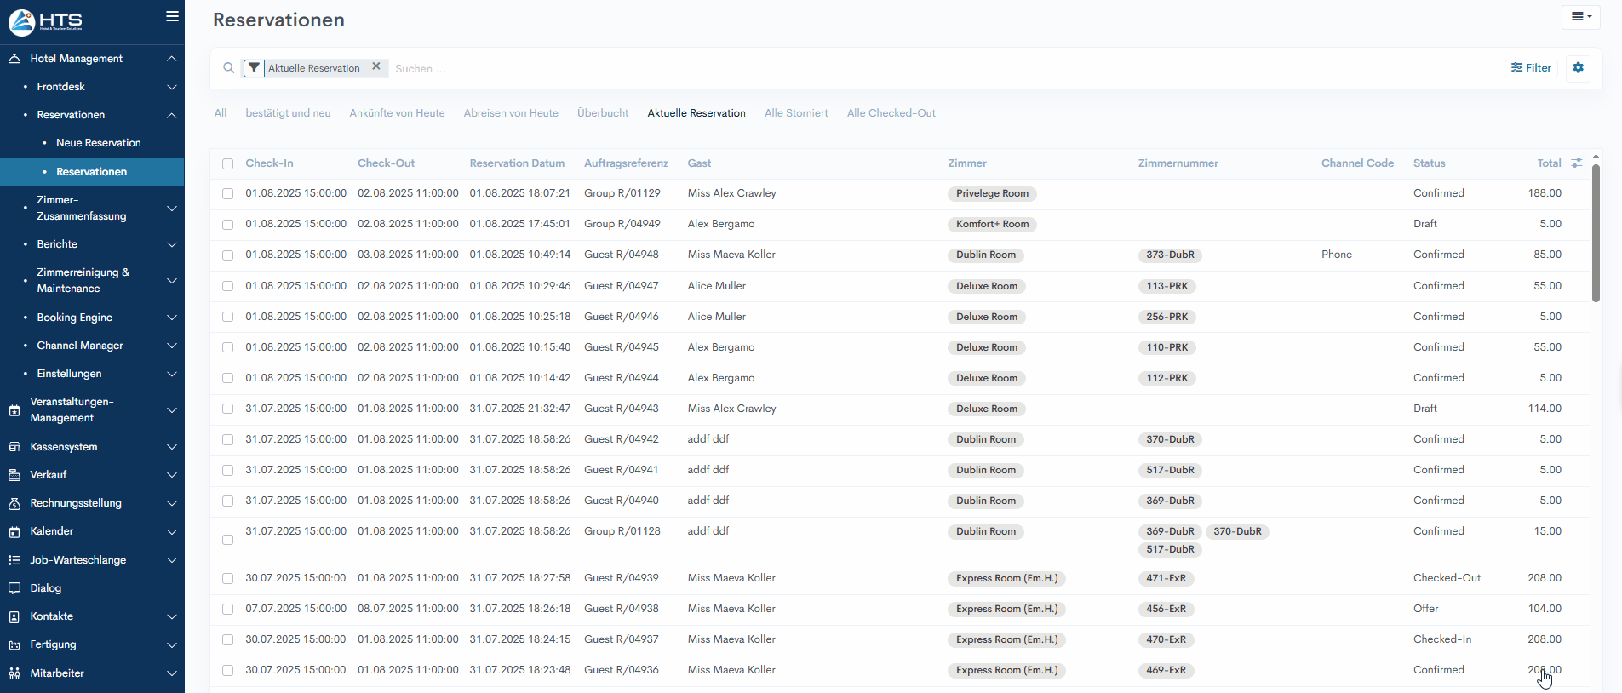
Task: Switch to Alle Storniert tab
Action: pyautogui.click(x=795, y=113)
